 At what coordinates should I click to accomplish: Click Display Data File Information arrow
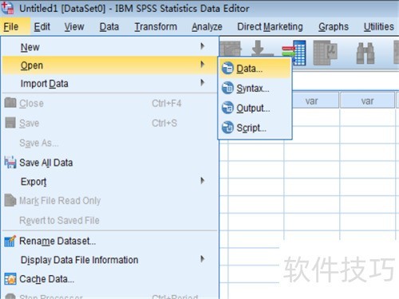pos(203,259)
